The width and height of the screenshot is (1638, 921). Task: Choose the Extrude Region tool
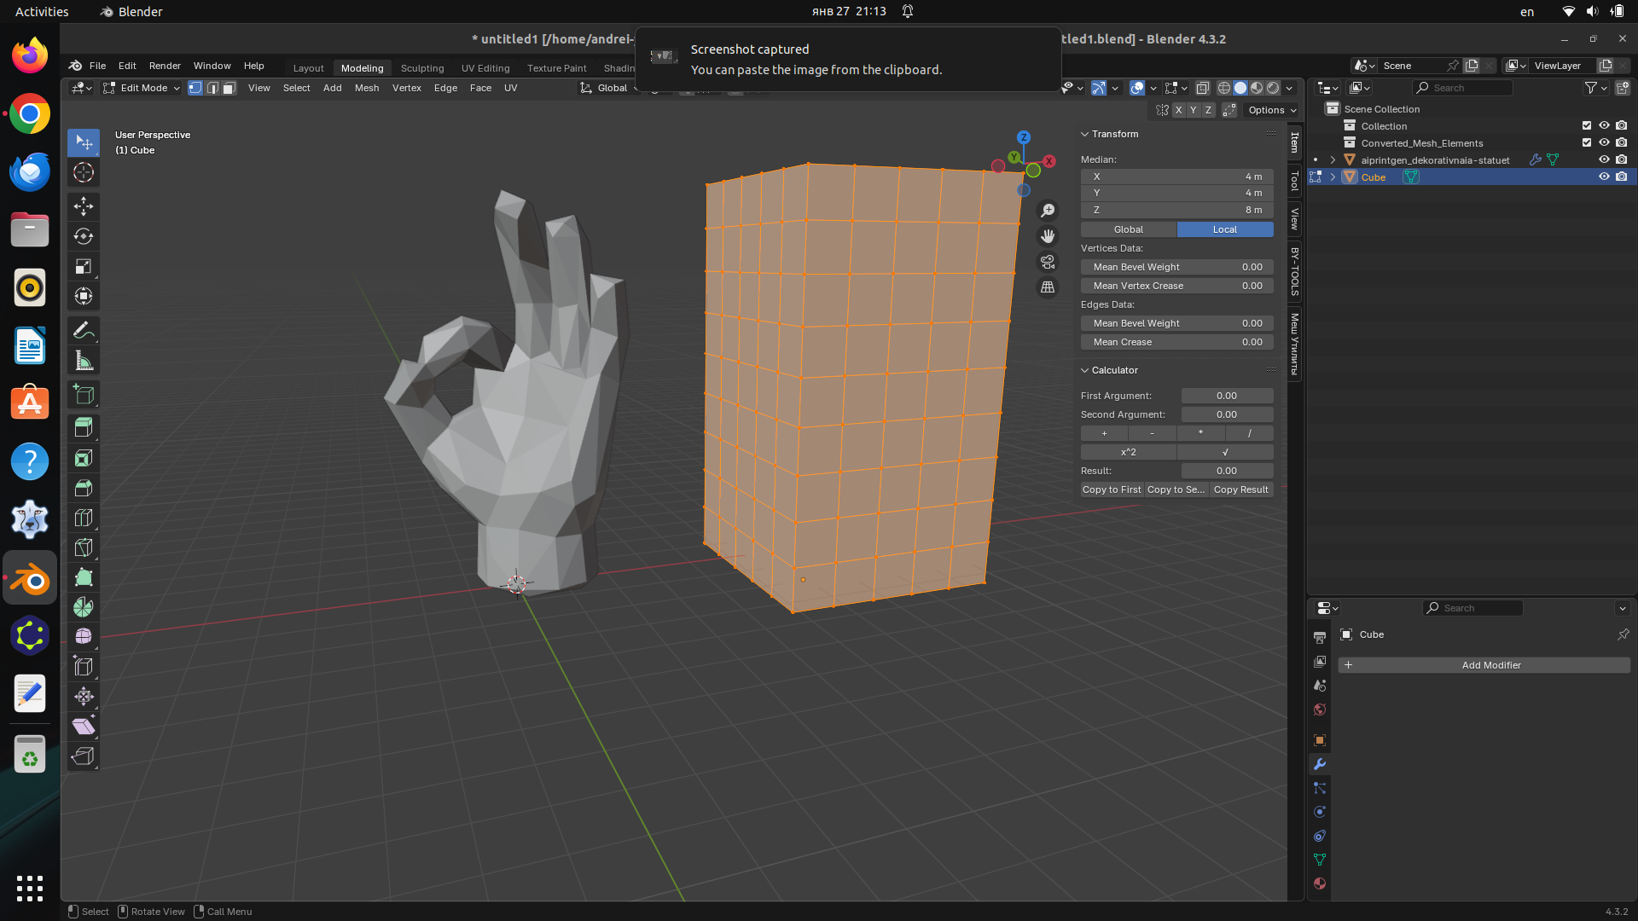[x=84, y=427]
